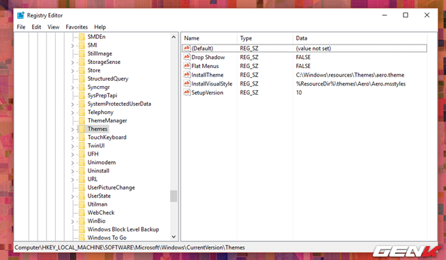This screenshot has height=260, width=446.
Task: Click the Windows Block Level Backup folder icon
Action: (82, 229)
